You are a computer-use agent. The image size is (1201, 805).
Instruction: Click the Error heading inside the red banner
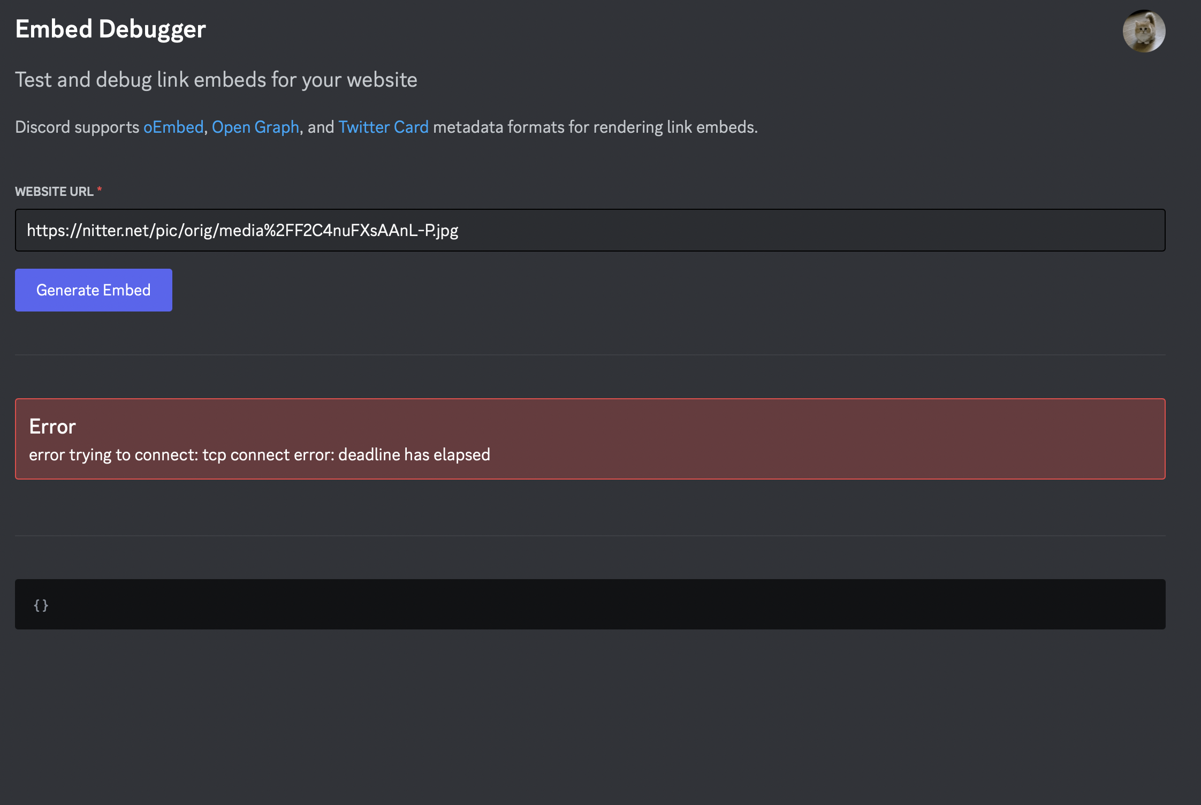click(x=52, y=427)
